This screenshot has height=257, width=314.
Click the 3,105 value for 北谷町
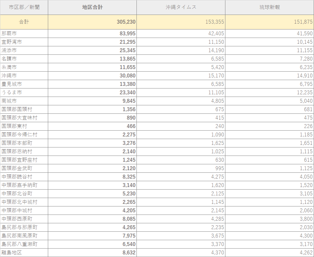pos(306,193)
